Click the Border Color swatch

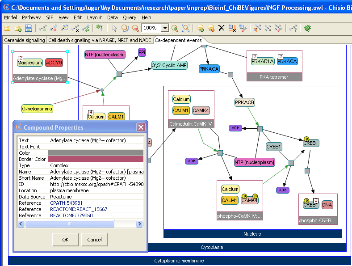coord(96,159)
